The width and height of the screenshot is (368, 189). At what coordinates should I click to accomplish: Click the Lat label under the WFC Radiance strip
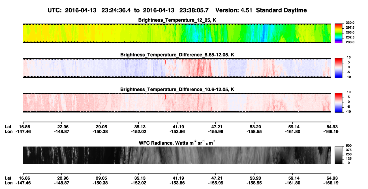click(x=8, y=178)
